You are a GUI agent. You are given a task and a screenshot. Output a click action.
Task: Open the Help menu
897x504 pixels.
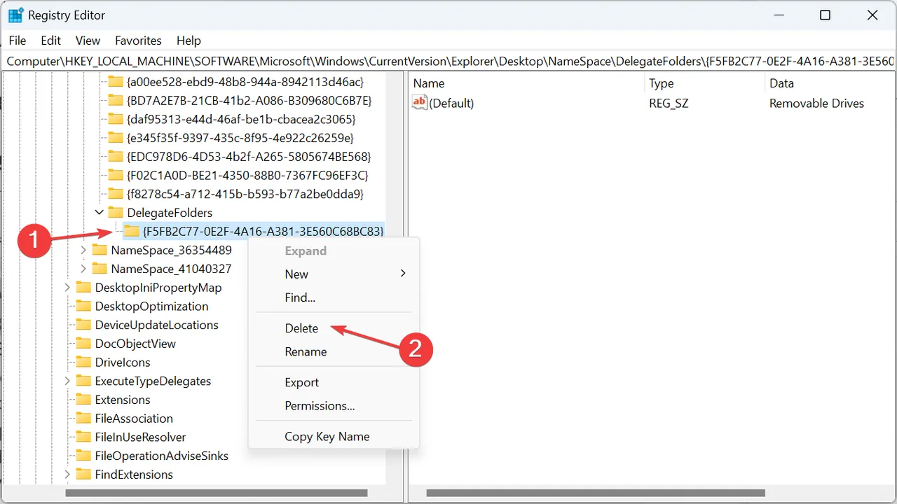(189, 41)
